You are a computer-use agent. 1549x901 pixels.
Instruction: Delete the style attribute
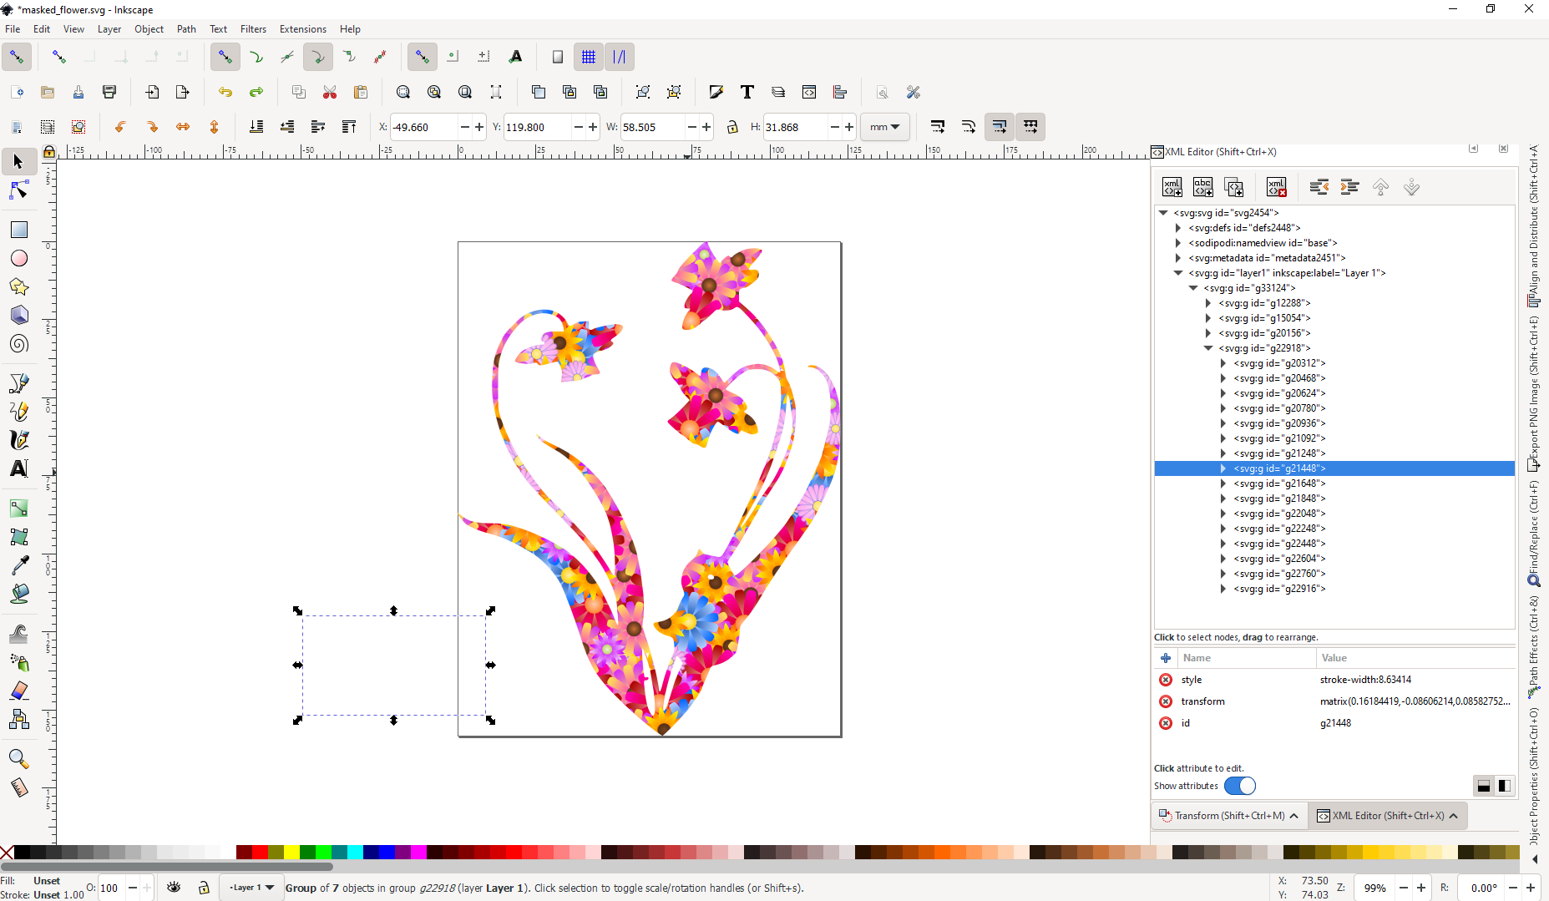click(x=1166, y=680)
